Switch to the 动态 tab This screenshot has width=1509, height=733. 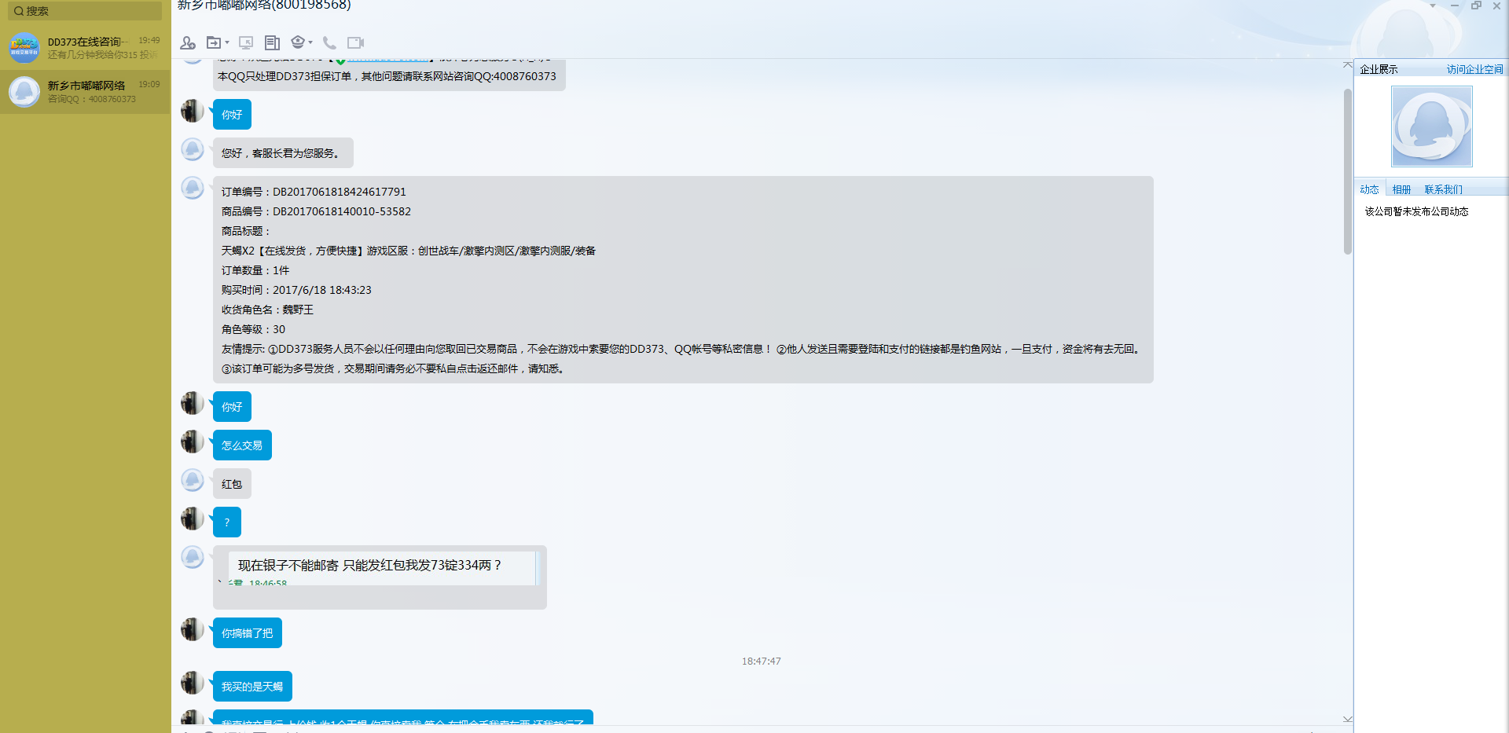coord(1369,189)
